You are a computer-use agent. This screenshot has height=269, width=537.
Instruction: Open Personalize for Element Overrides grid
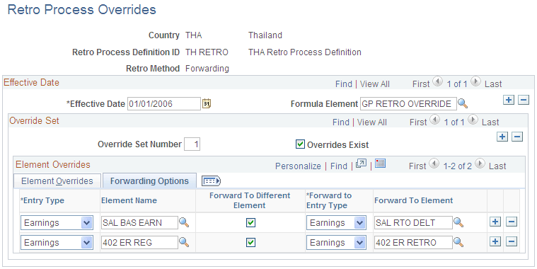(298, 166)
